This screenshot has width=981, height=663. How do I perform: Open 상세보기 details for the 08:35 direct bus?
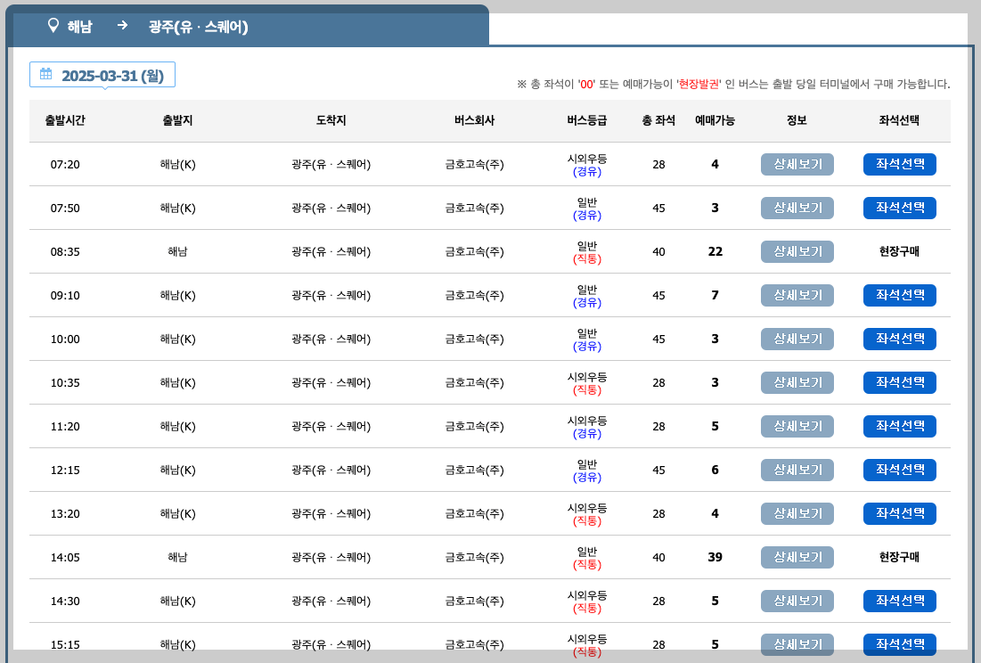(797, 251)
